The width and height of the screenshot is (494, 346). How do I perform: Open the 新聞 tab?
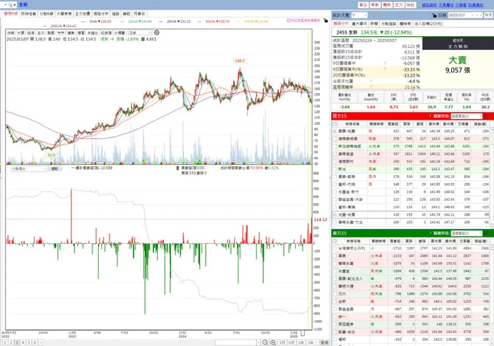374,23
